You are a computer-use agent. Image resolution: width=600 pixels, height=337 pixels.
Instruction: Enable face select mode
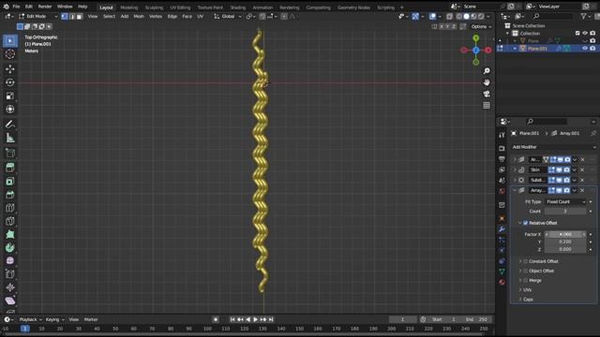pos(79,17)
